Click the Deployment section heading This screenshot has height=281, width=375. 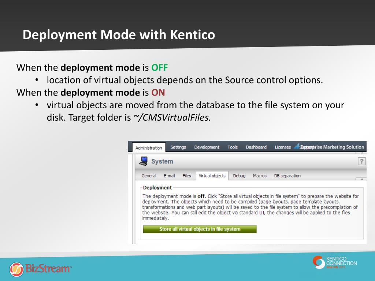click(x=157, y=188)
